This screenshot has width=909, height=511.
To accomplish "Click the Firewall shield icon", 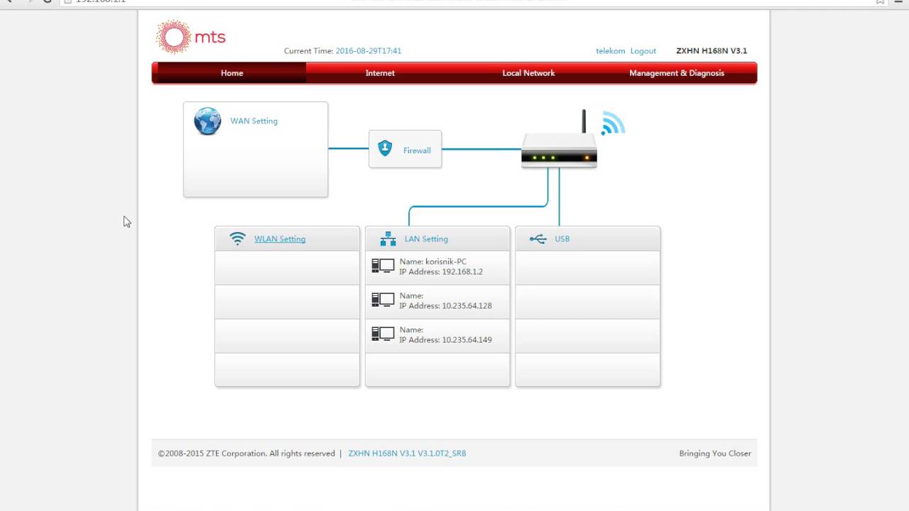I will pos(385,148).
